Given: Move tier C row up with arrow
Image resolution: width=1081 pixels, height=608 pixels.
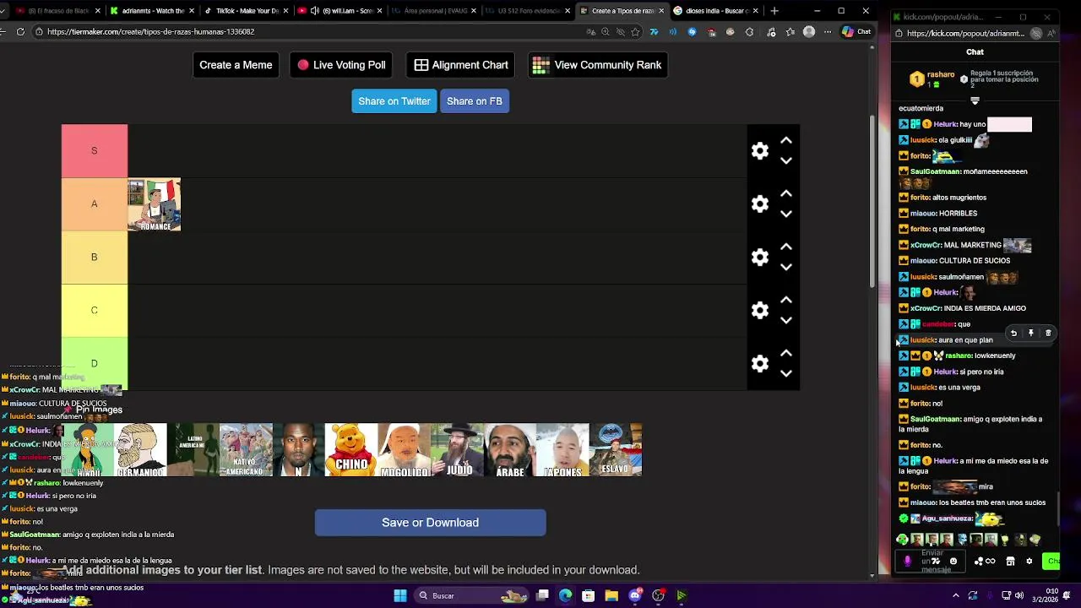Looking at the screenshot, I should (x=786, y=300).
